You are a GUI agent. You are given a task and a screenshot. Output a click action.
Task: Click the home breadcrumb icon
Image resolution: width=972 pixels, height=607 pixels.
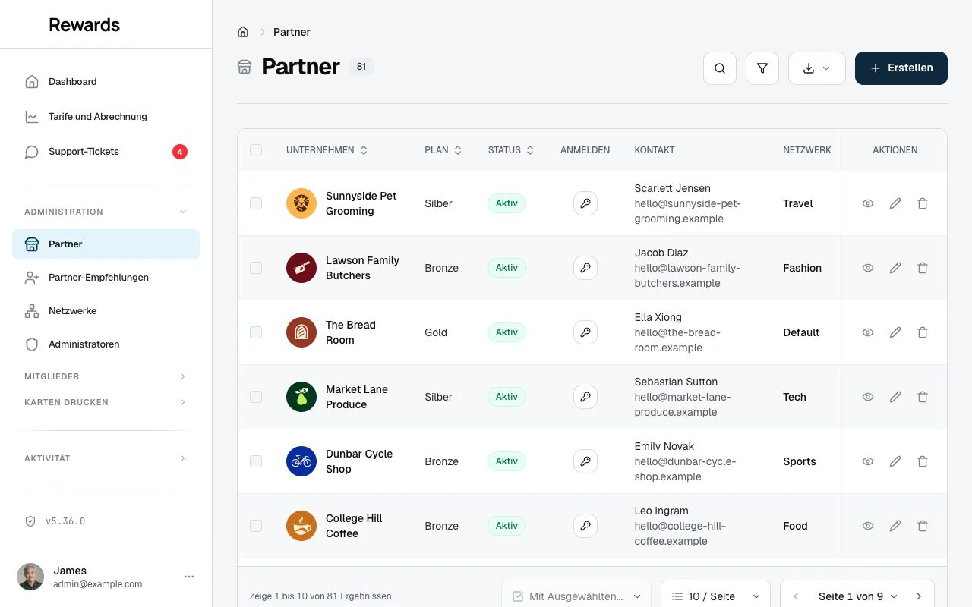[243, 32]
